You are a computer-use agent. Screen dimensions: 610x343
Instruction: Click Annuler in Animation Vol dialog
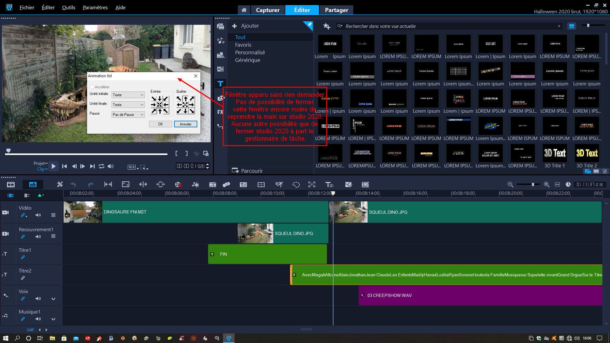186,124
